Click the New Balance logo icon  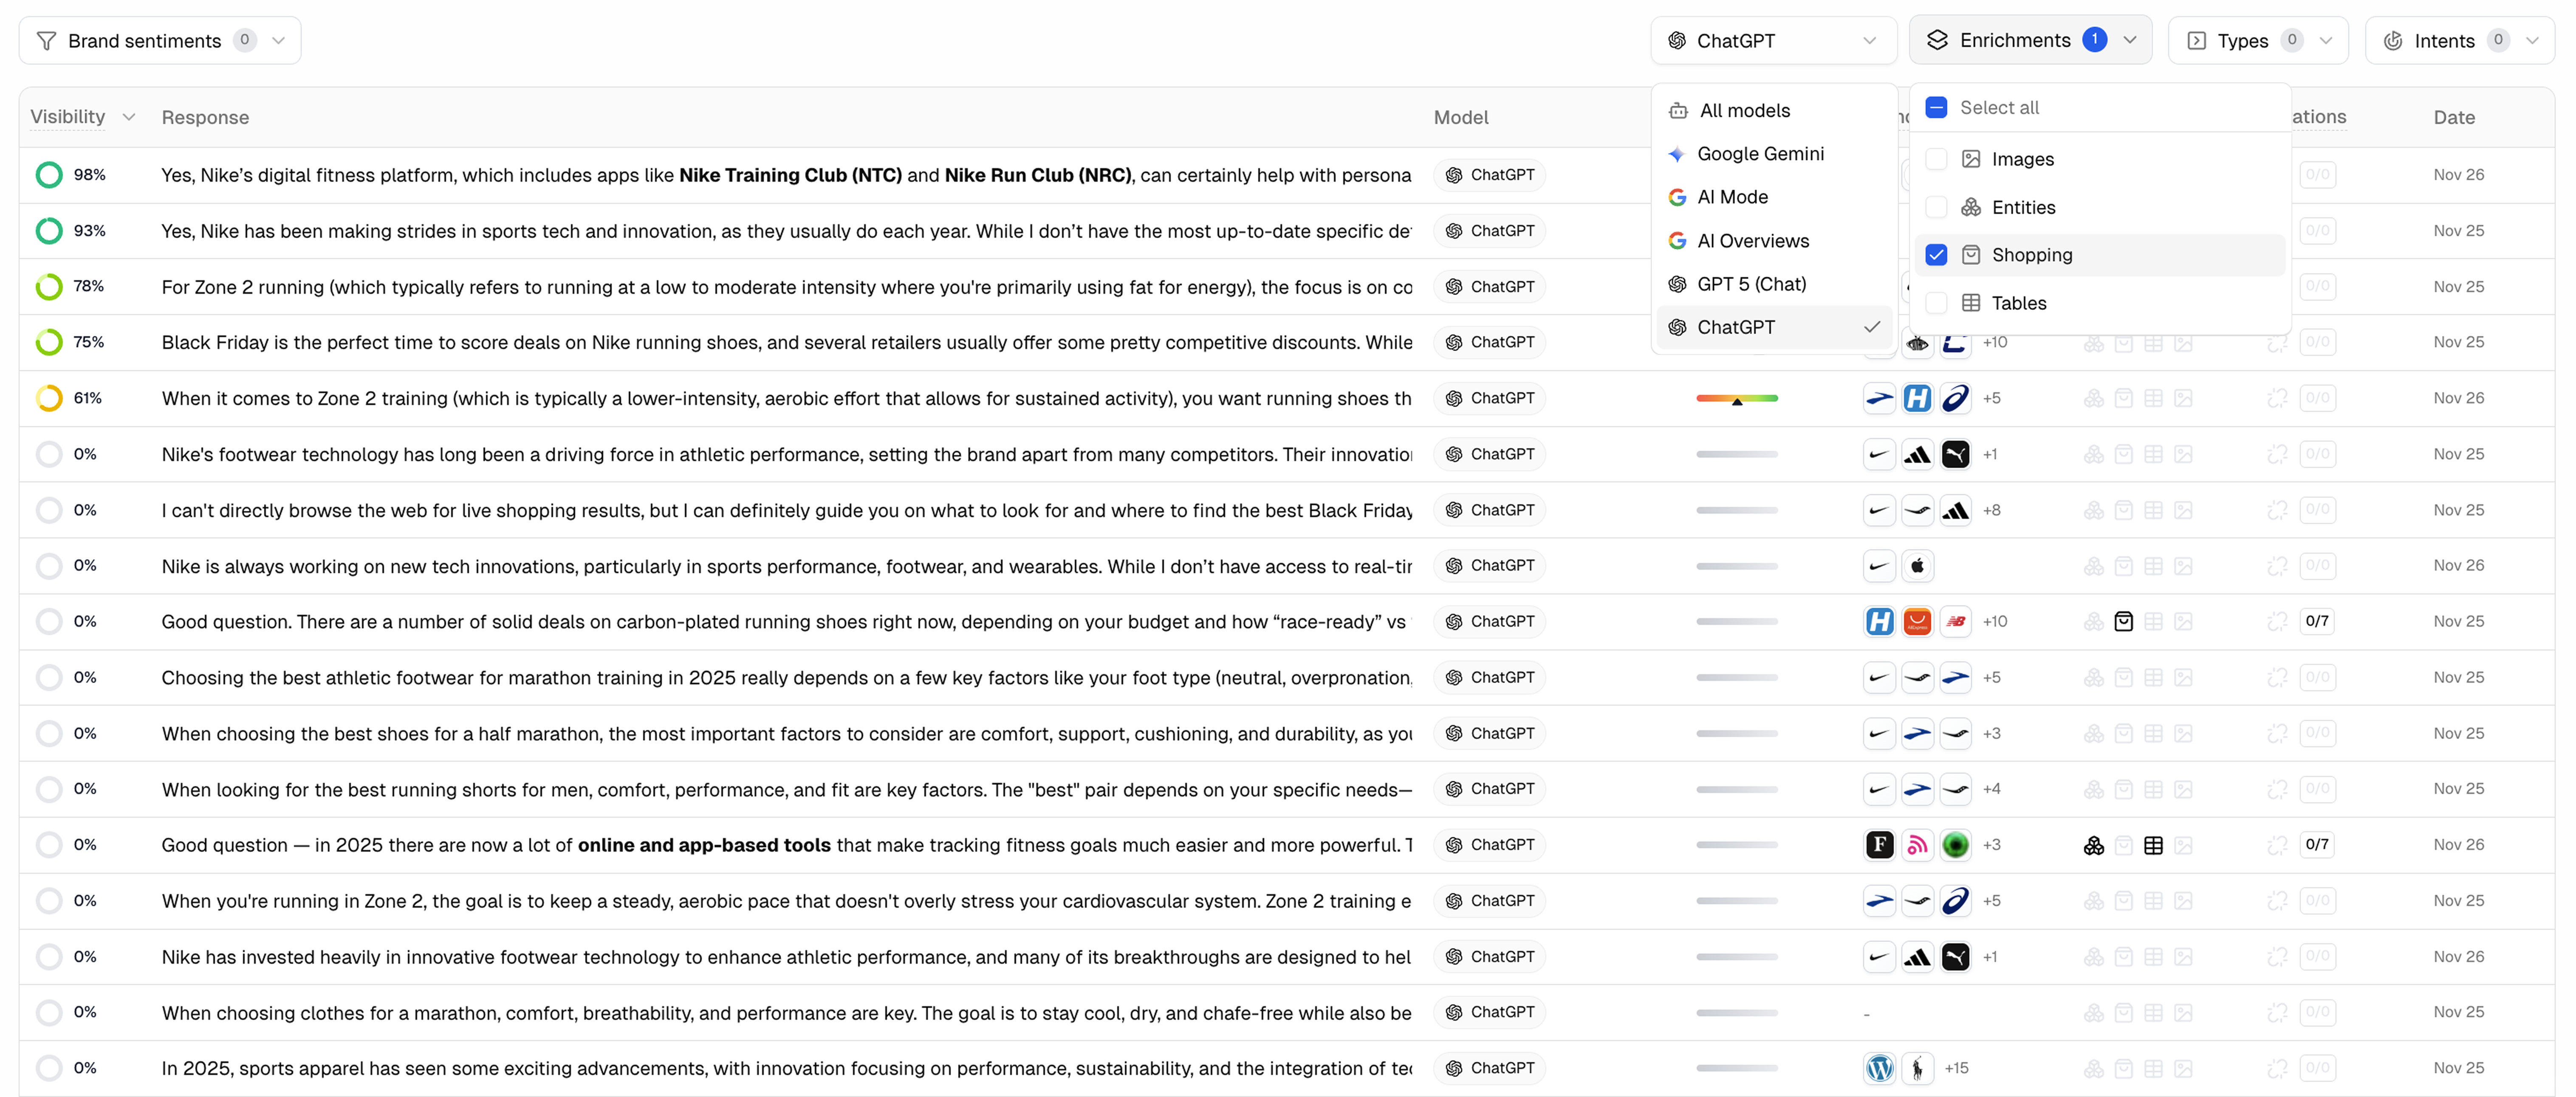(1955, 622)
